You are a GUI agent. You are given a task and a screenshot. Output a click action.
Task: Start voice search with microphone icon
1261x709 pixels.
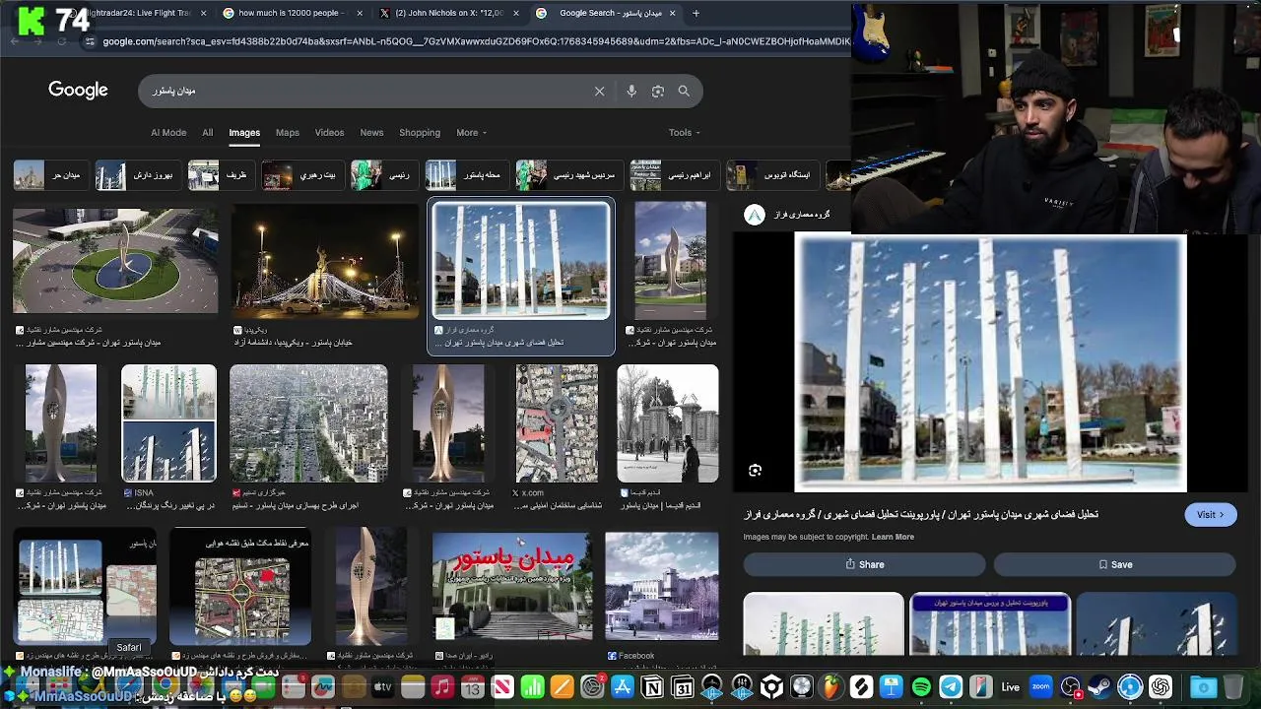[631, 91]
